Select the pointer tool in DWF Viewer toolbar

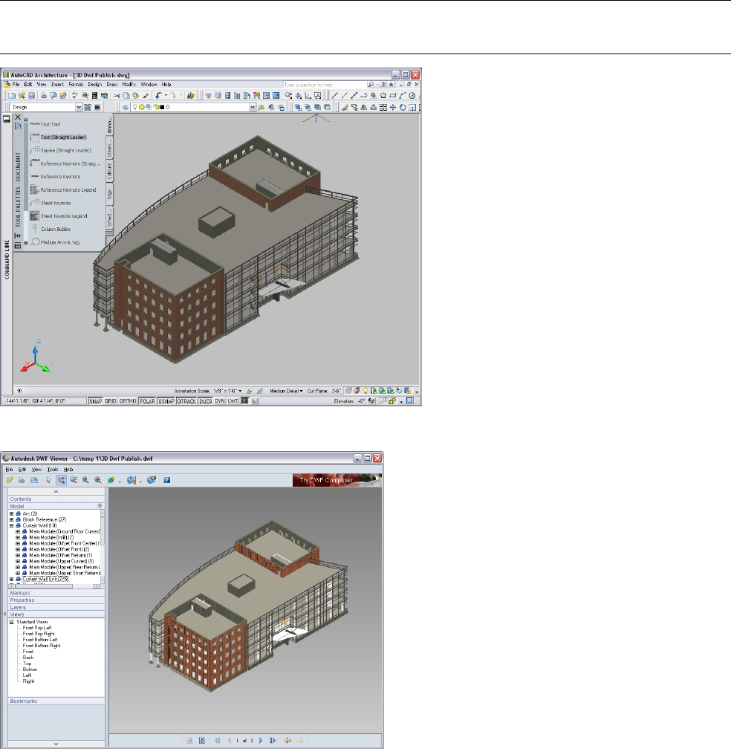coord(48,480)
